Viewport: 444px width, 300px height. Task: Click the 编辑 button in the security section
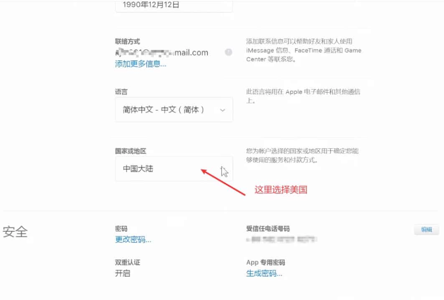(x=427, y=230)
